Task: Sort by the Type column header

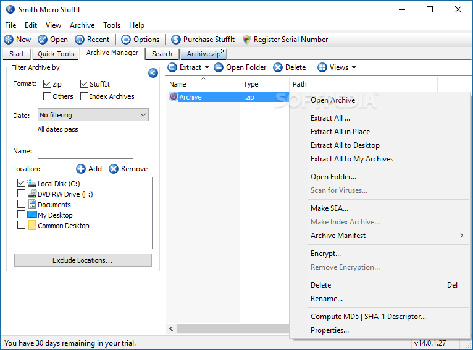Action: click(264, 84)
